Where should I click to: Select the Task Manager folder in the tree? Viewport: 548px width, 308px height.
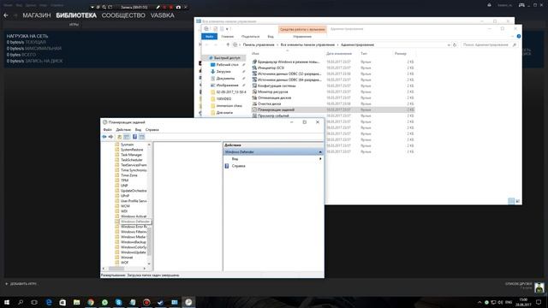click(x=131, y=155)
